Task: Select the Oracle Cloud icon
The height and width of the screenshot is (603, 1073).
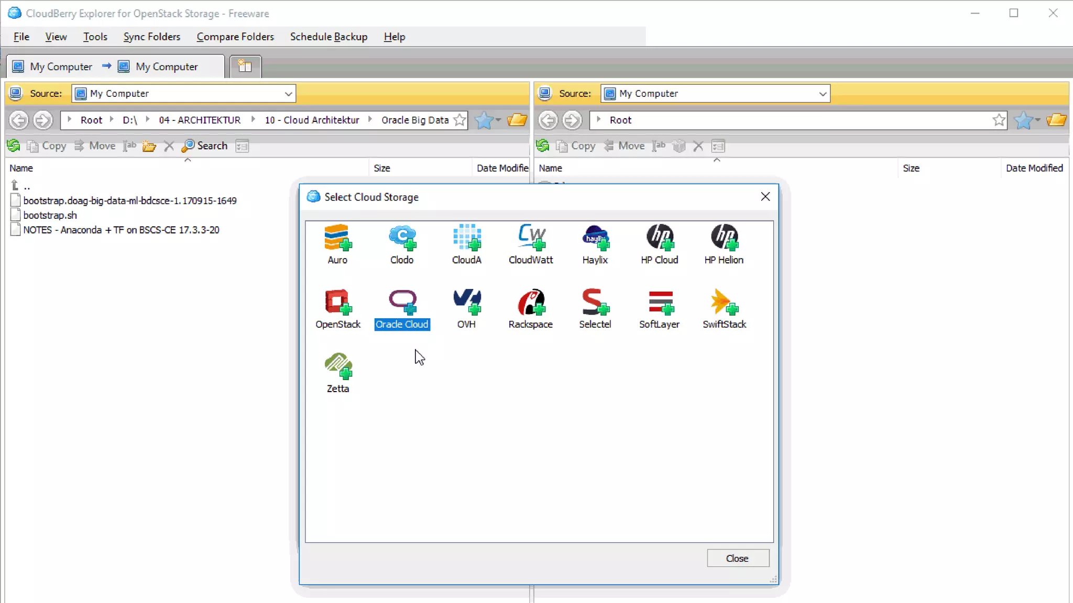Action: (x=402, y=303)
